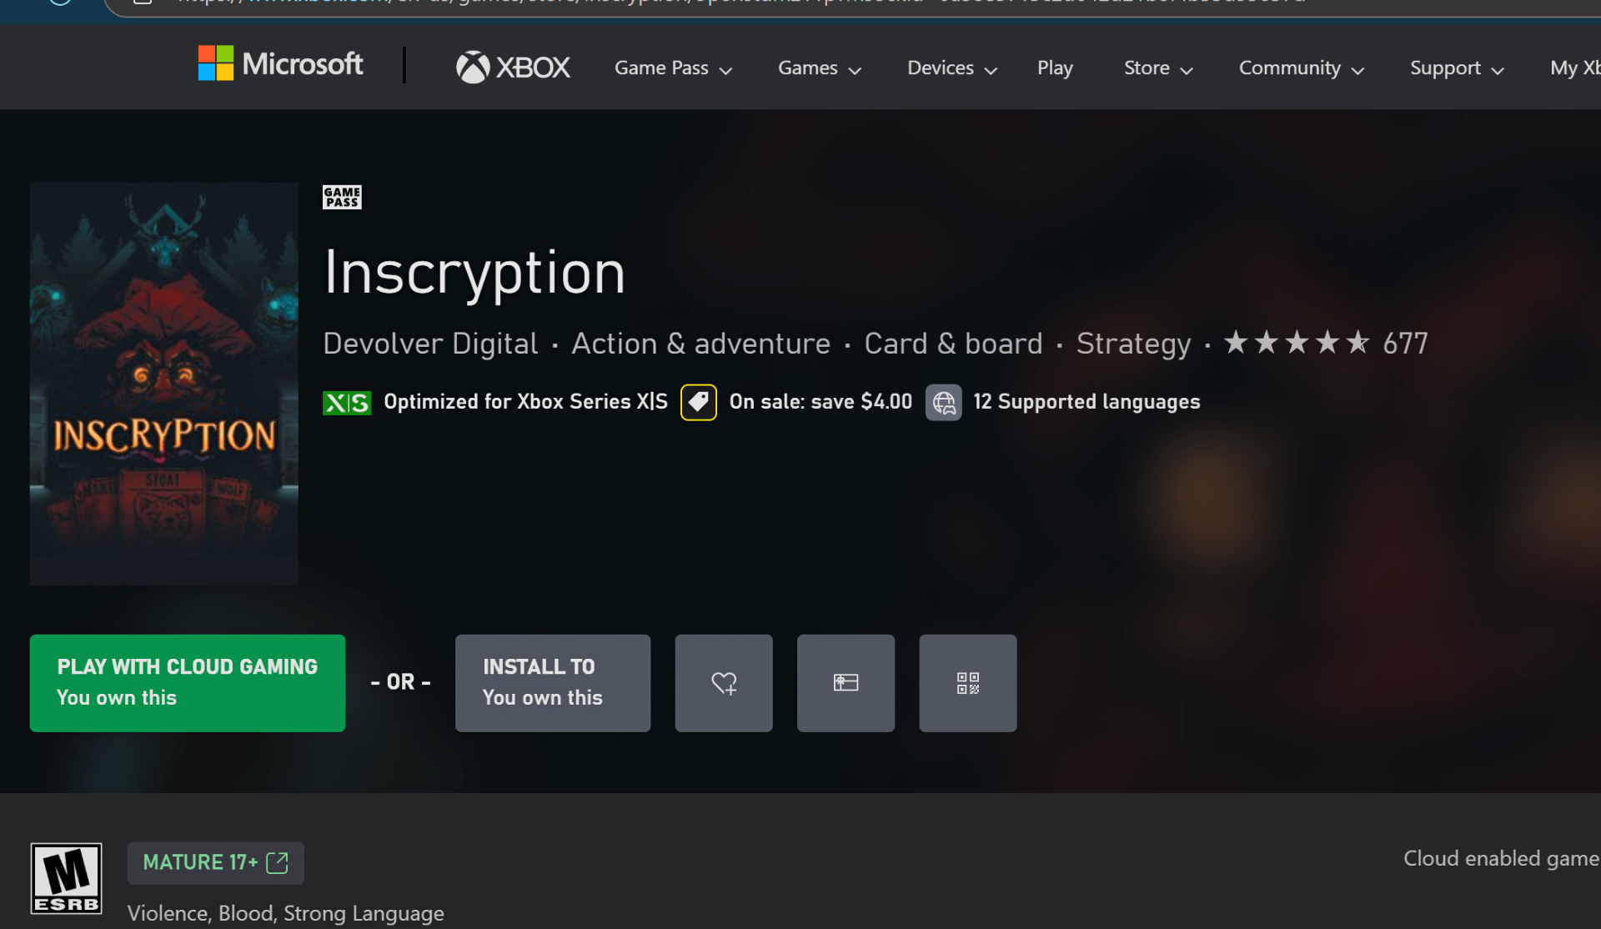1601x929 pixels.
Task: Expand the Devices menu
Action: point(952,68)
